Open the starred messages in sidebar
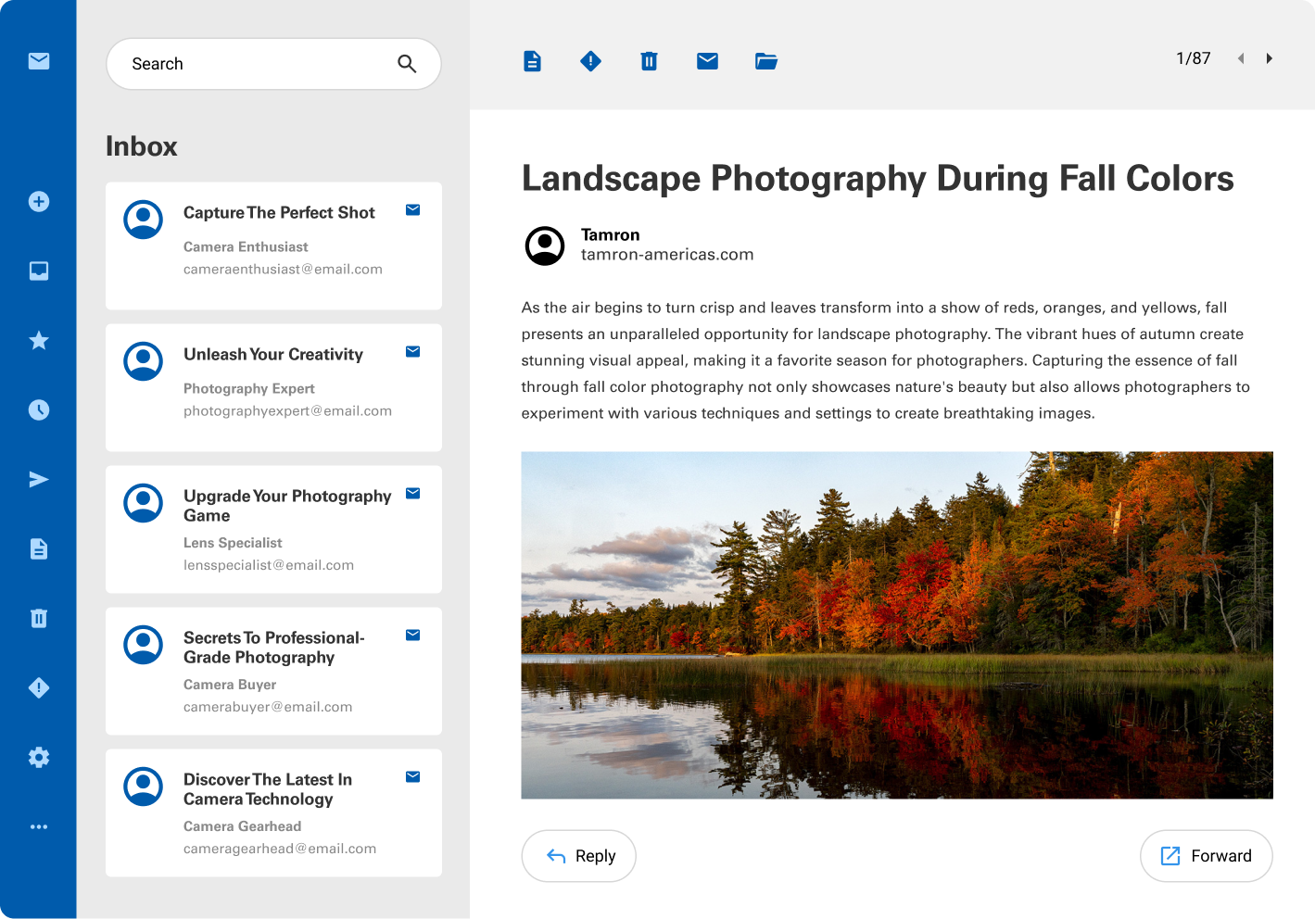1315x919 pixels. [39, 341]
